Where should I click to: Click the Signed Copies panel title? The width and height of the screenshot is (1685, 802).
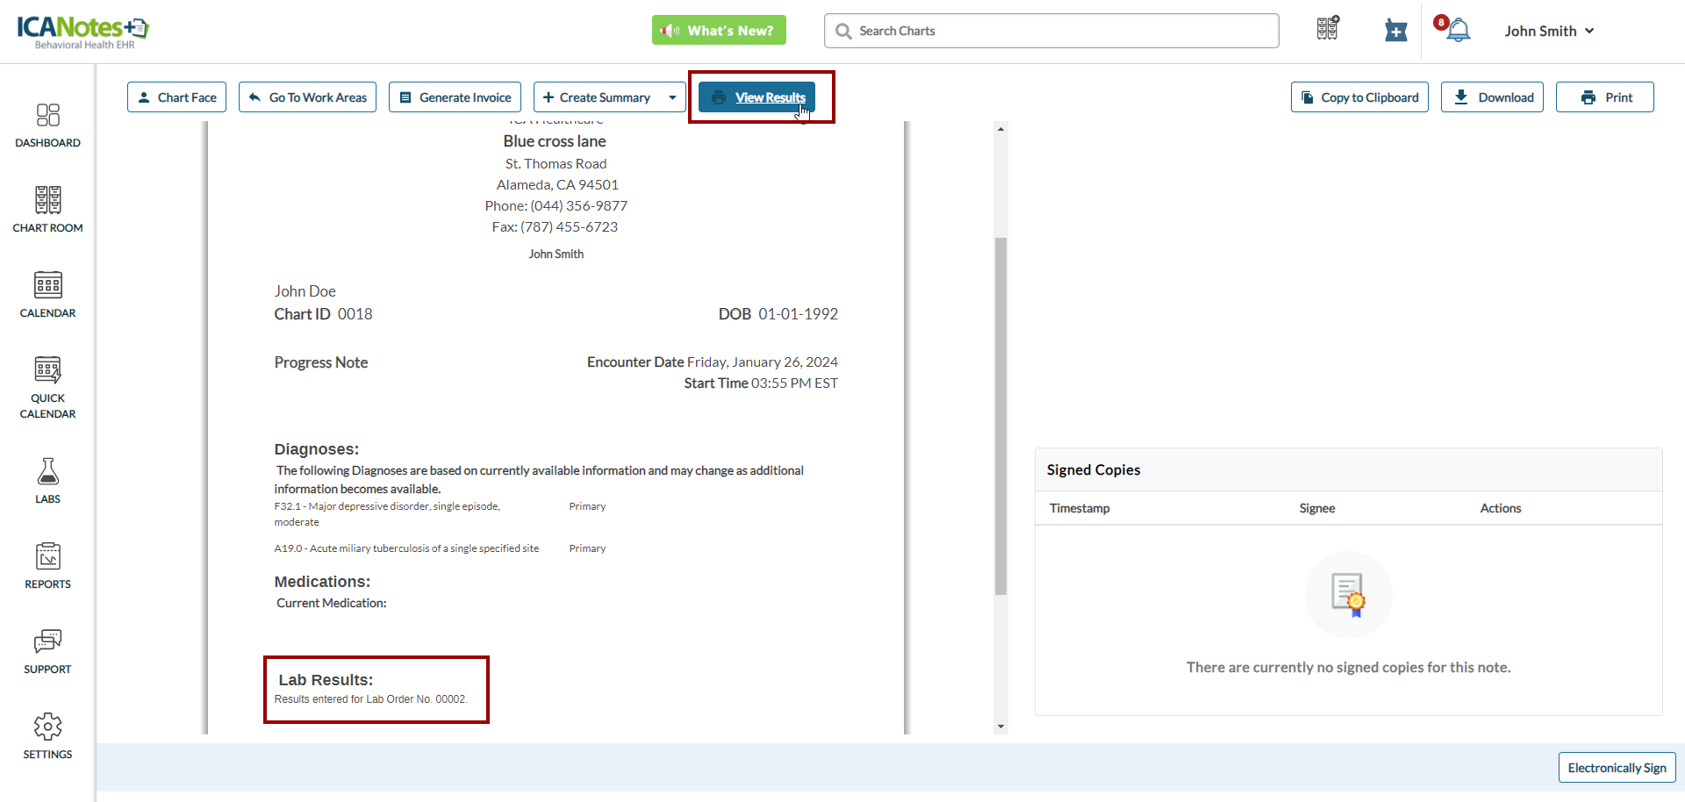pos(1093,470)
